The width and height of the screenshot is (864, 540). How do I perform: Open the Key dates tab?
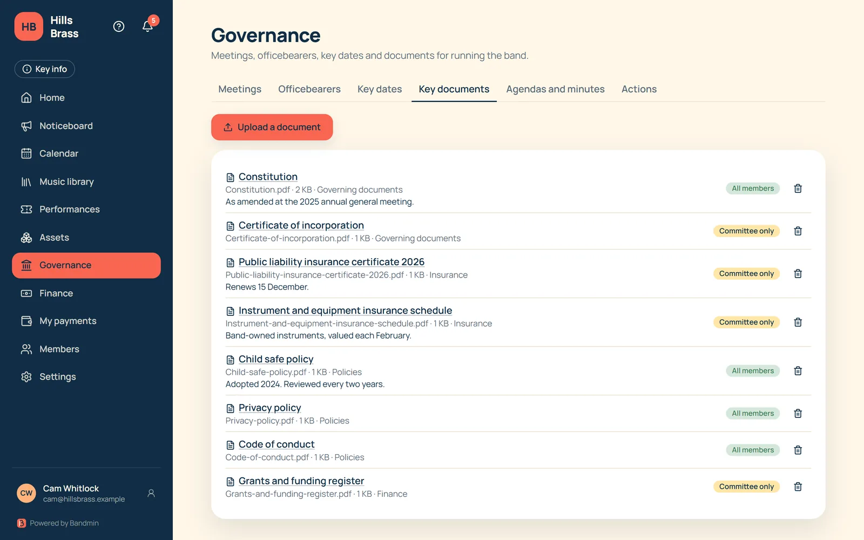(x=380, y=89)
